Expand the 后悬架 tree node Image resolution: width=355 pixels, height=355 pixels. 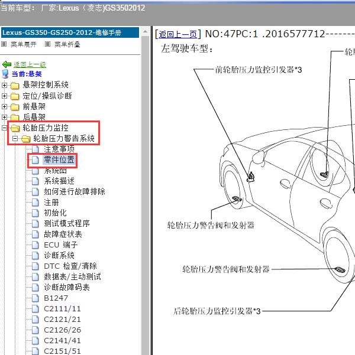click(x=4, y=117)
